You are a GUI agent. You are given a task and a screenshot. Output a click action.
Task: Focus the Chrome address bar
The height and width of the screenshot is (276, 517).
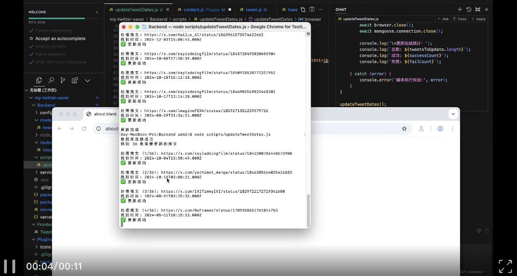coord(253,129)
